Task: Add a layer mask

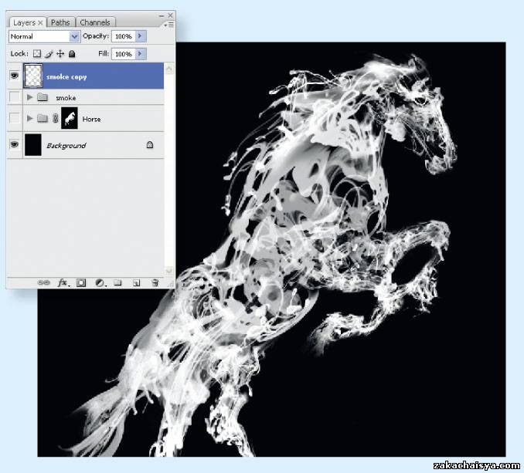Action: coord(81,283)
